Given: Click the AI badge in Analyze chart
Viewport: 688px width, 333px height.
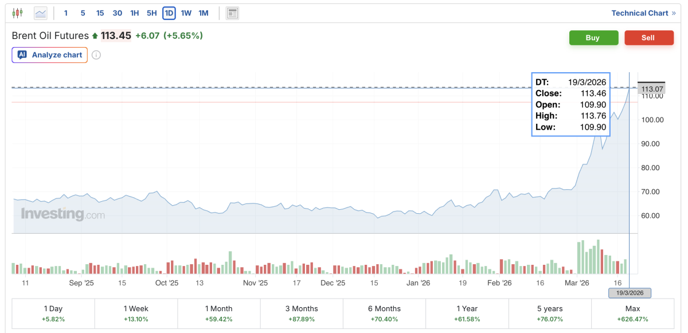Looking at the screenshot, I should pyautogui.click(x=22, y=55).
